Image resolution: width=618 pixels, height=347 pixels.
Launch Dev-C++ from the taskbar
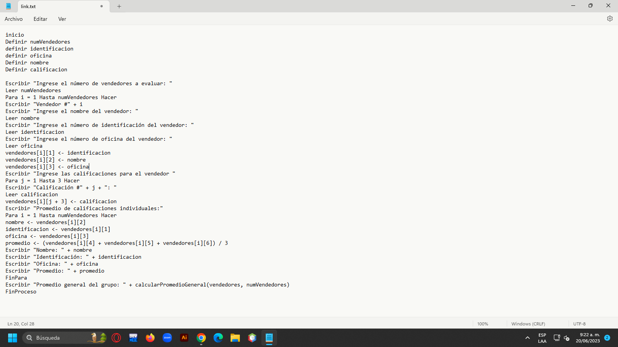(x=133, y=338)
